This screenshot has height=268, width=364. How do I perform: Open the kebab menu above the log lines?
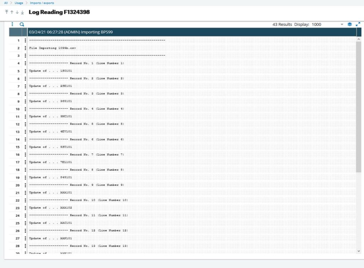coord(12,24)
